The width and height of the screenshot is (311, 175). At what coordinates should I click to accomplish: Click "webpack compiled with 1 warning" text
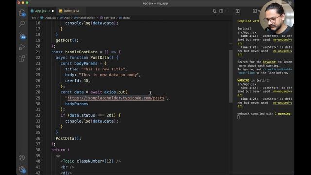(x=263, y=114)
